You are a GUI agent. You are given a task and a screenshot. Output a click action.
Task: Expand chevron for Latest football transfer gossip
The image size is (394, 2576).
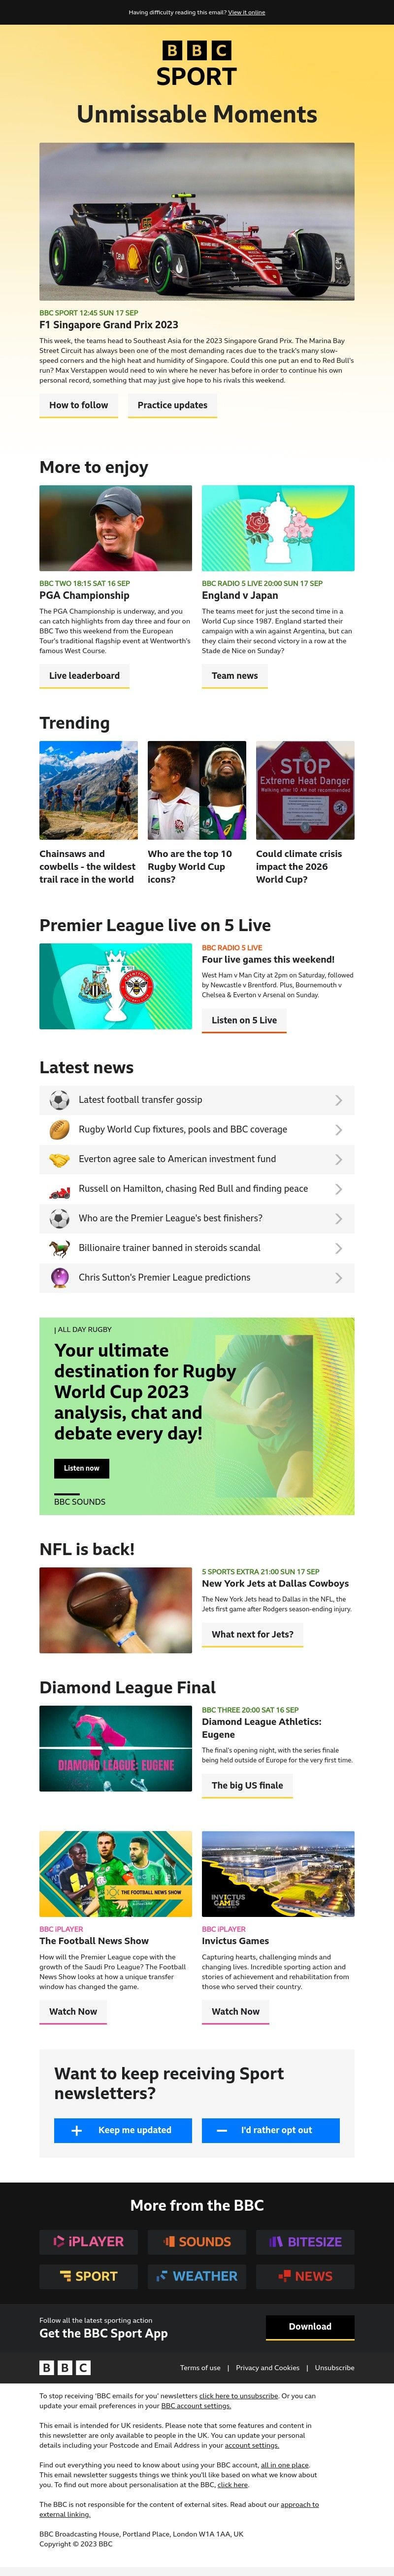[338, 1100]
